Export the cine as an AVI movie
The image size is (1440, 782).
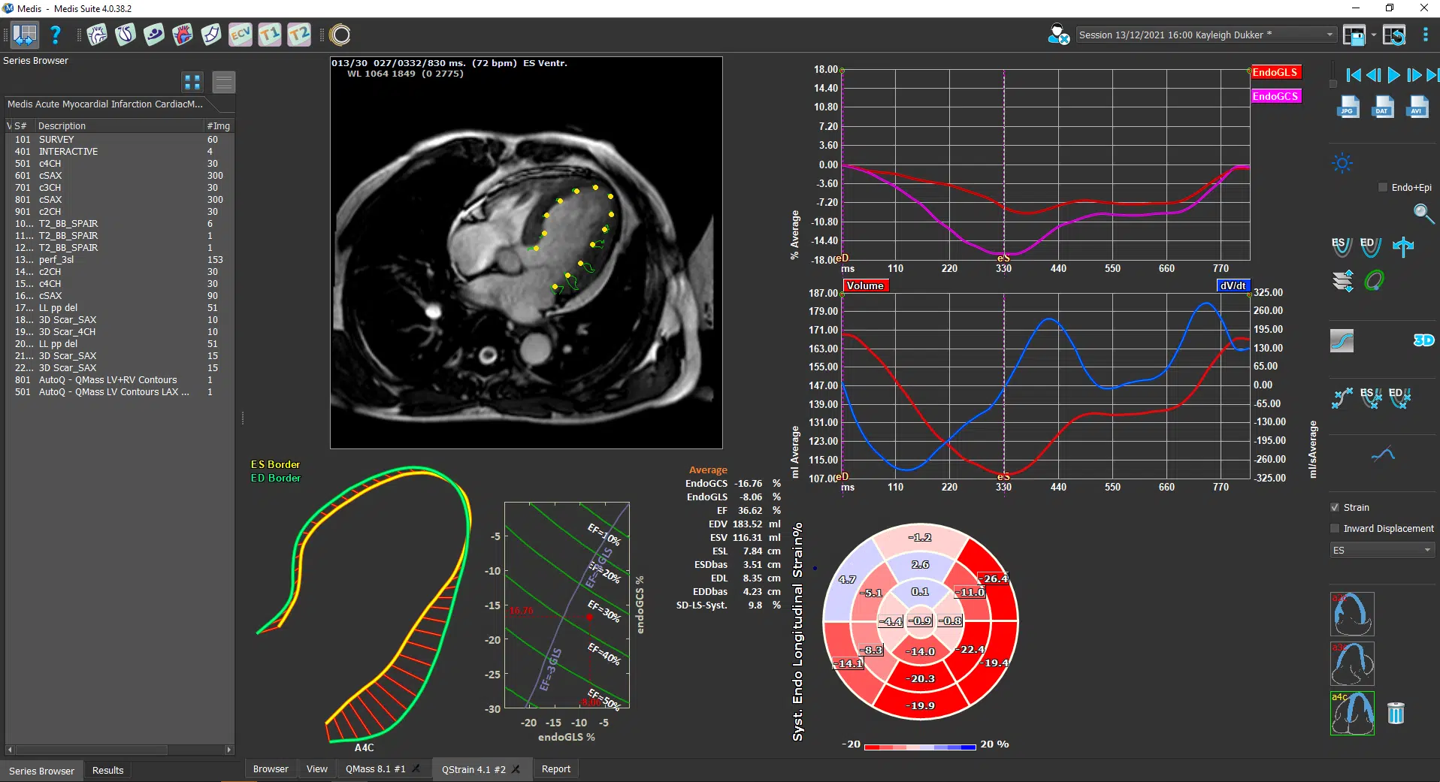tap(1417, 107)
